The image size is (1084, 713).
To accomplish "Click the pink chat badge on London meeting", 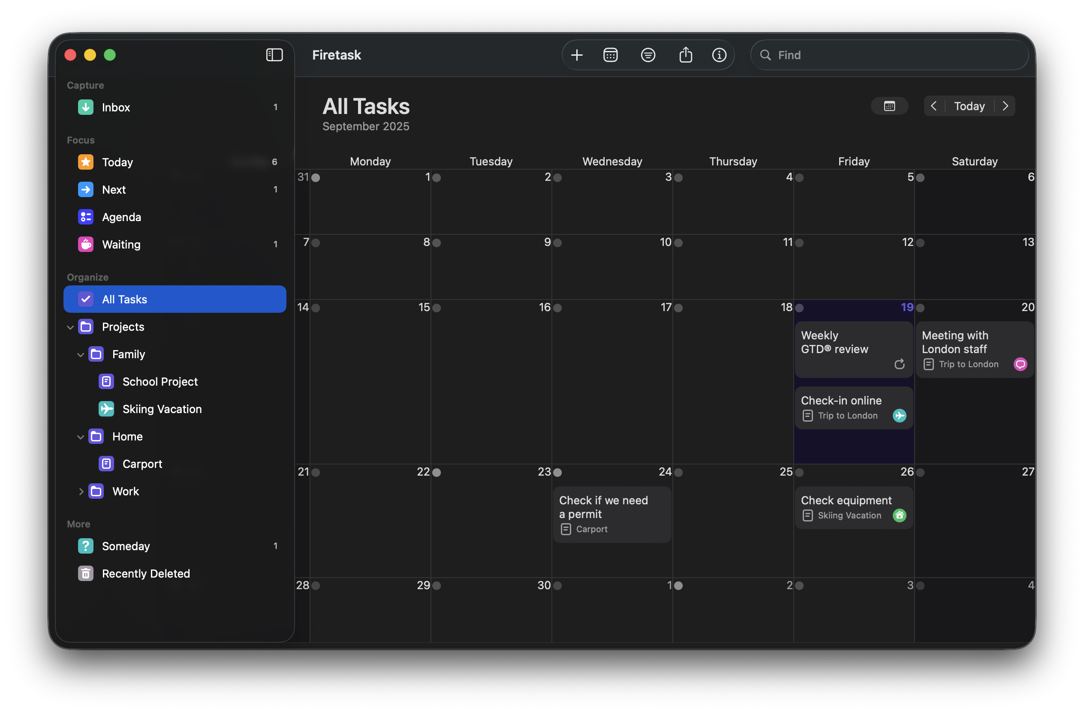I will click(x=1020, y=364).
